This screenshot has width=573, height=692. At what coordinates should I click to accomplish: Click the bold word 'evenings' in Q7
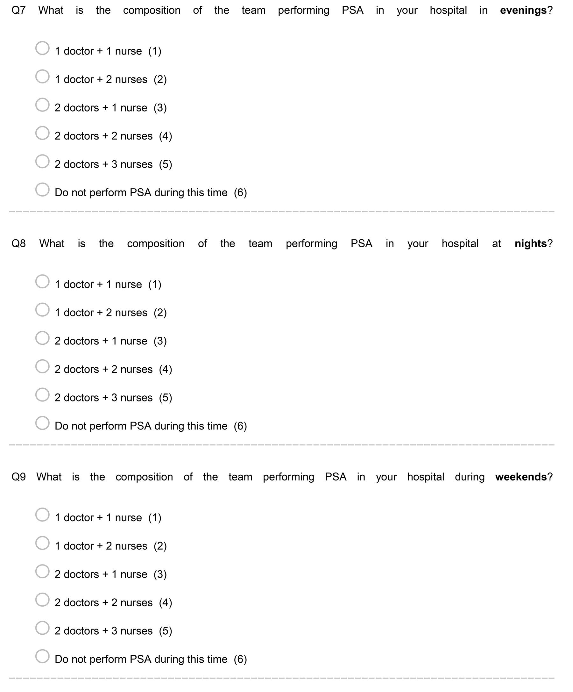pyautogui.click(x=523, y=11)
